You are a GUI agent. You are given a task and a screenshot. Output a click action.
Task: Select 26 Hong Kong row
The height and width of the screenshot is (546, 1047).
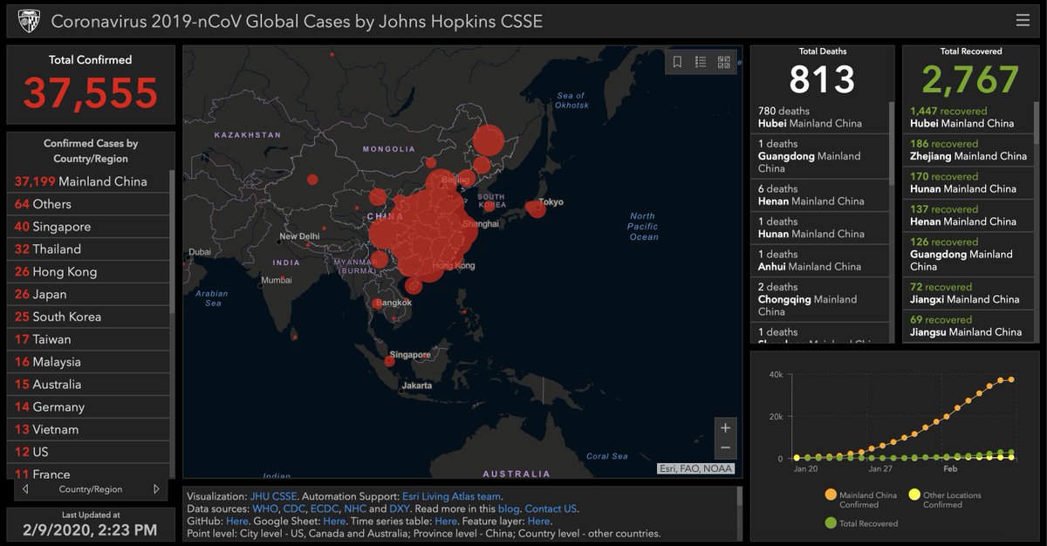[x=89, y=271]
